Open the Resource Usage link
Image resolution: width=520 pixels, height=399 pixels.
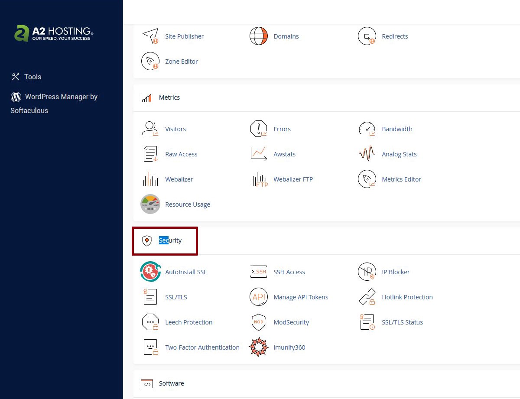(x=188, y=204)
